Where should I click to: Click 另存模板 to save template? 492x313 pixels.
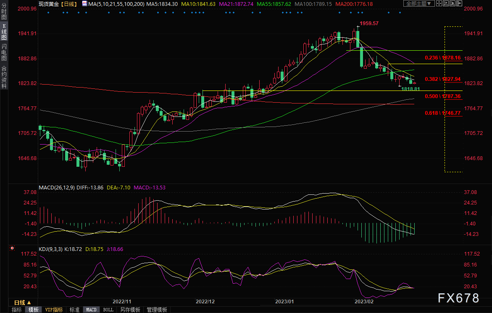130,310
